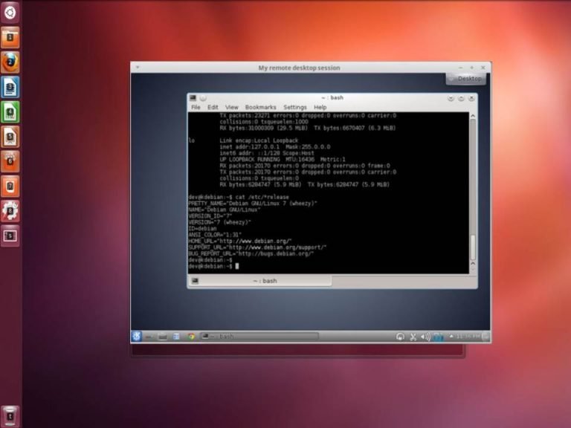
Task: Open System Settings from Ubuntu launcher
Action: [10, 211]
